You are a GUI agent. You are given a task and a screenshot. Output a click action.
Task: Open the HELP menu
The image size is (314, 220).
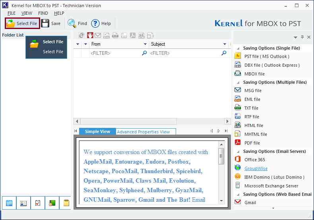(x=59, y=13)
